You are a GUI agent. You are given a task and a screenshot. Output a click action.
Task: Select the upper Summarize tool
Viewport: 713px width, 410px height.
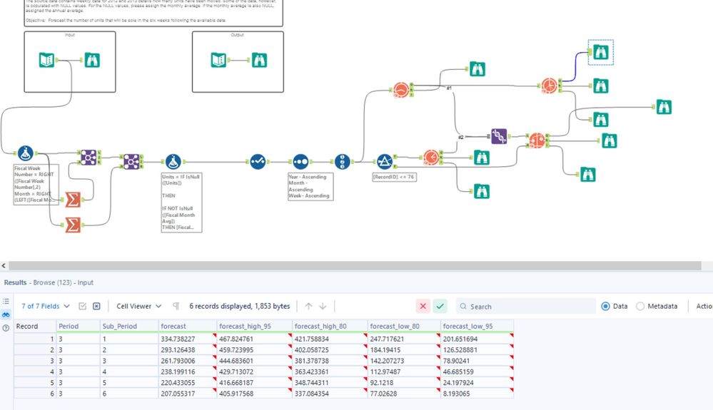coord(73,200)
